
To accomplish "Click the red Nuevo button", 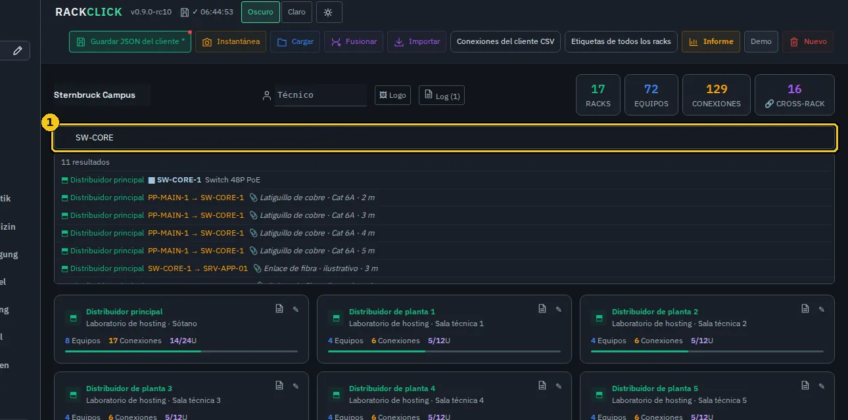I will pyautogui.click(x=808, y=41).
